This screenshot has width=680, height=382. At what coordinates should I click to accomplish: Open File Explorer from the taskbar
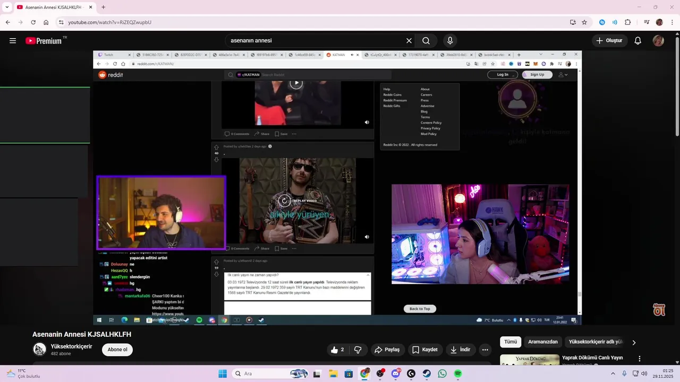pyautogui.click(x=333, y=374)
